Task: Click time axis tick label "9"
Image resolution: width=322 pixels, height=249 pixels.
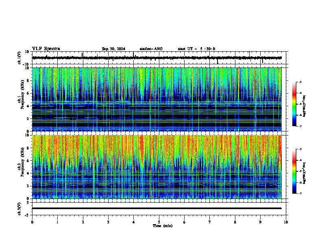Action: tap(260, 222)
